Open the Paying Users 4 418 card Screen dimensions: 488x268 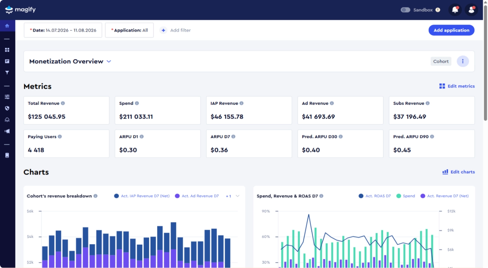point(67,143)
